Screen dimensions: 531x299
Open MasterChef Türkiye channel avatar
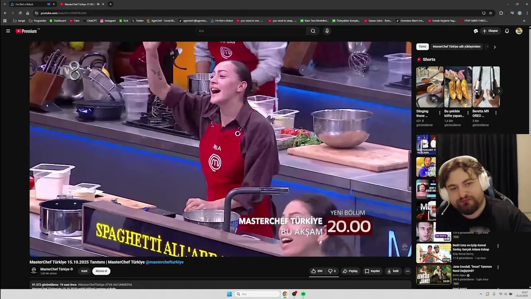34,271
